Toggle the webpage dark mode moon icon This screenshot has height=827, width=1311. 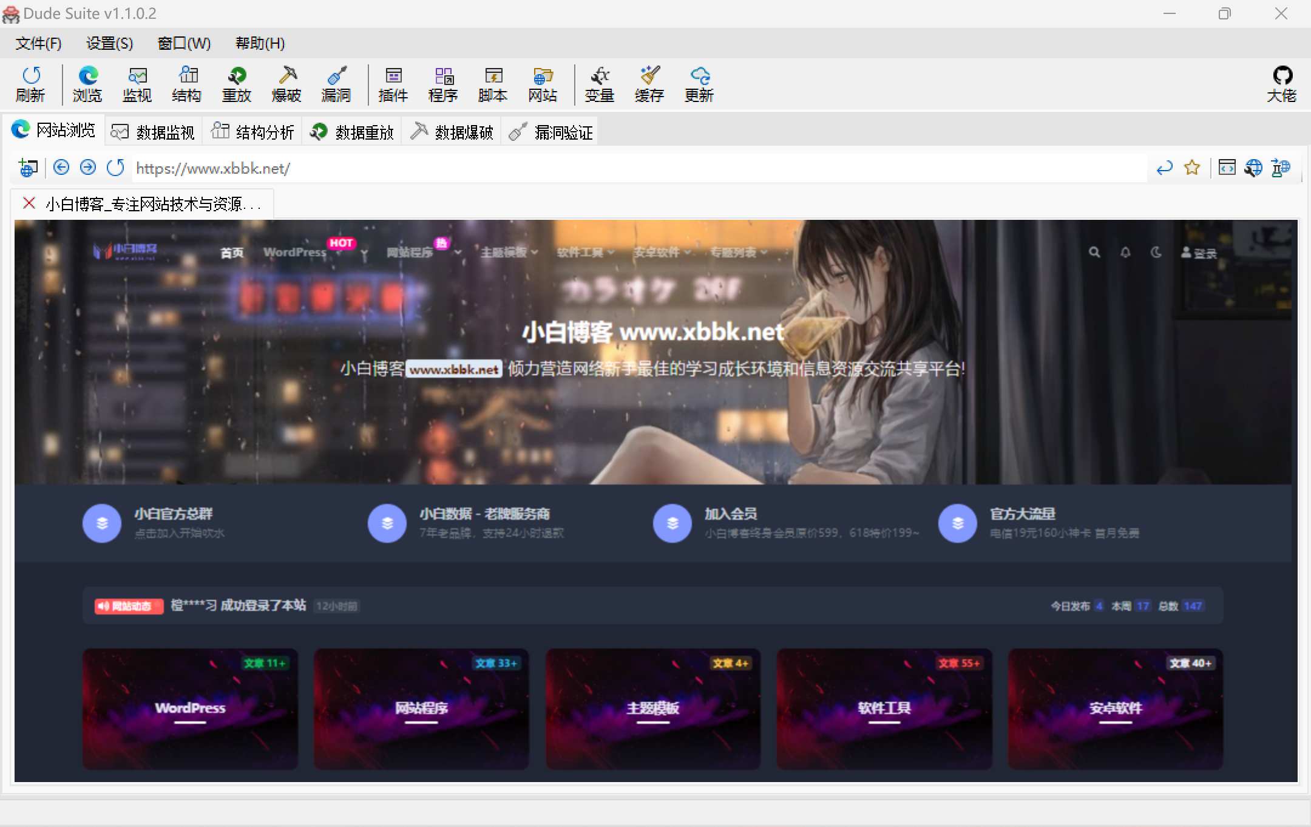1156,252
